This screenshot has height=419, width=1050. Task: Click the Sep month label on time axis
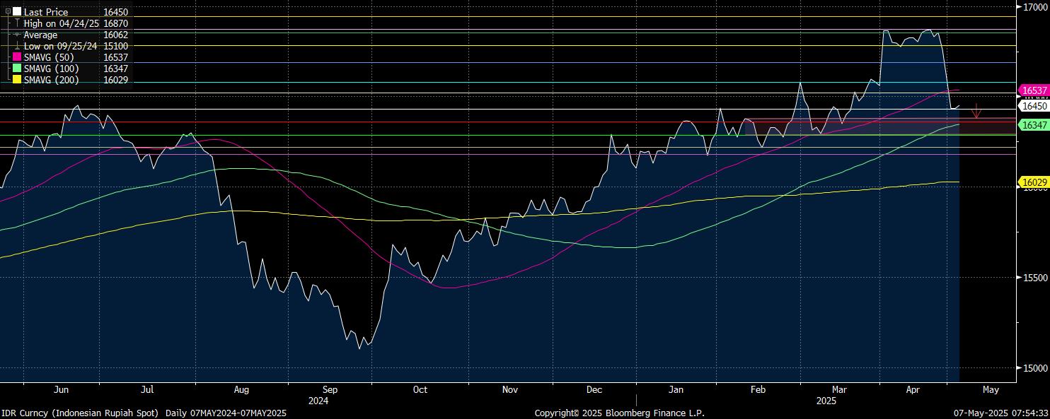pos(330,389)
